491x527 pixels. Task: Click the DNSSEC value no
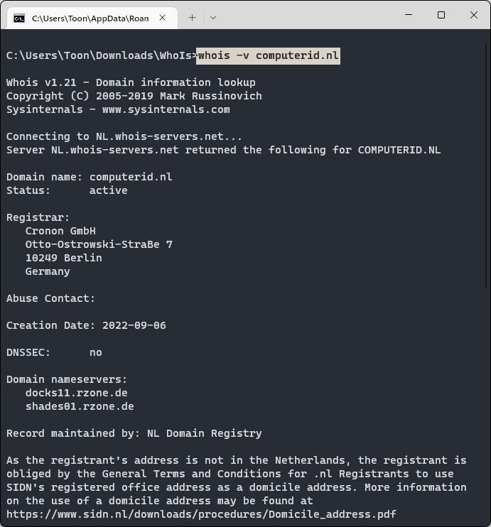pyautogui.click(x=96, y=352)
